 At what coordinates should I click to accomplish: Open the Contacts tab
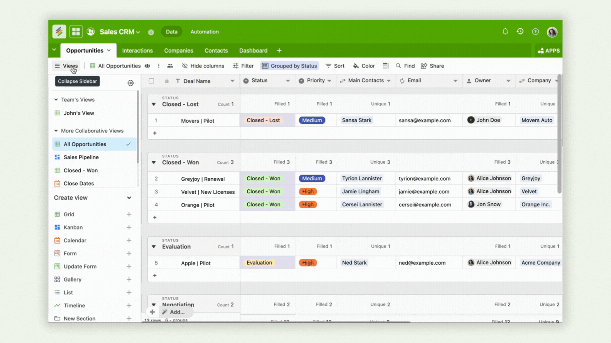click(x=216, y=50)
